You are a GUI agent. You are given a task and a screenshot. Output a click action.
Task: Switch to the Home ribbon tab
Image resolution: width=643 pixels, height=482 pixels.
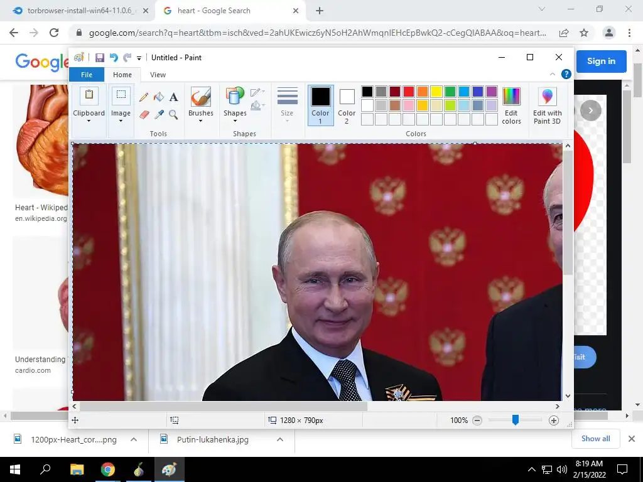122,75
